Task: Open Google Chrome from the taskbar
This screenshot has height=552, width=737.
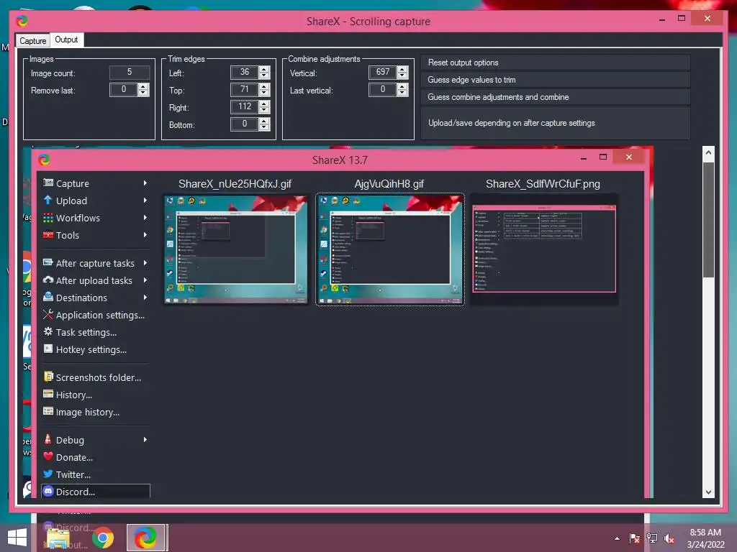Action: (x=102, y=538)
